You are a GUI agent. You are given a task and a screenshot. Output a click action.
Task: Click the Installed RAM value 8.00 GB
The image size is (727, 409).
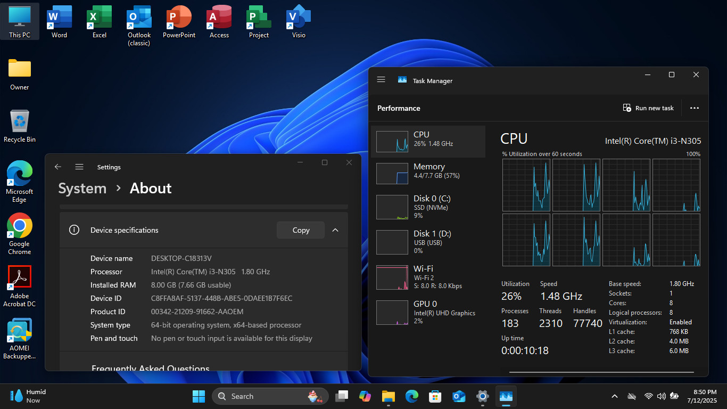[191, 285]
